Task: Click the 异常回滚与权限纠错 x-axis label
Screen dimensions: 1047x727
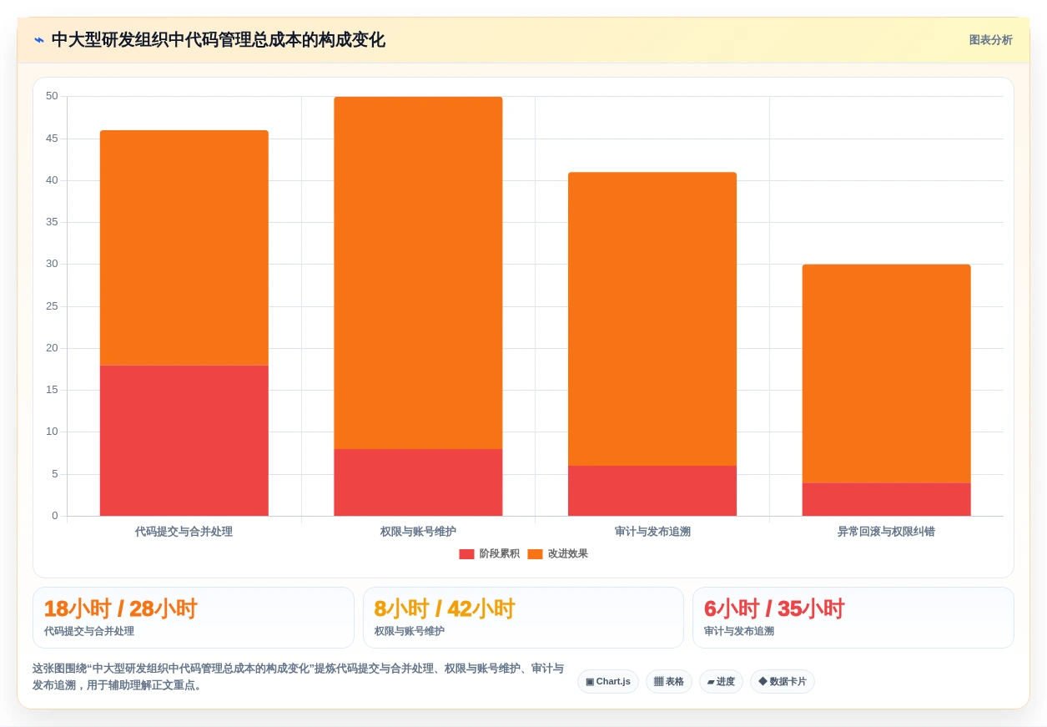Action: pyautogui.click(x=886, y=531)
